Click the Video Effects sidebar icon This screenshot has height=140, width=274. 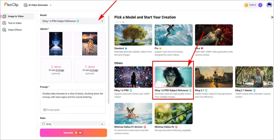4,30
